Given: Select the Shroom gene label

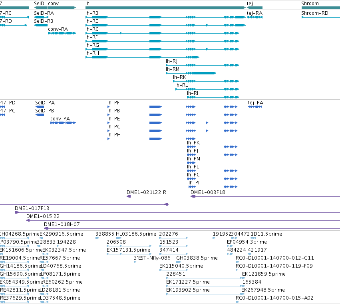Looking at the screenshot, I should pos(310,4).
